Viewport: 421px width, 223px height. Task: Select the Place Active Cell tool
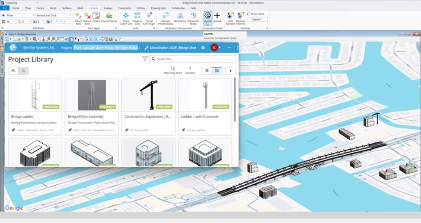click(126, 16)
